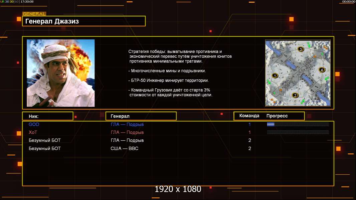Click the 'Ник:' column header
Image resolution: width=356 pixels, height=200 pixels.
48,116
